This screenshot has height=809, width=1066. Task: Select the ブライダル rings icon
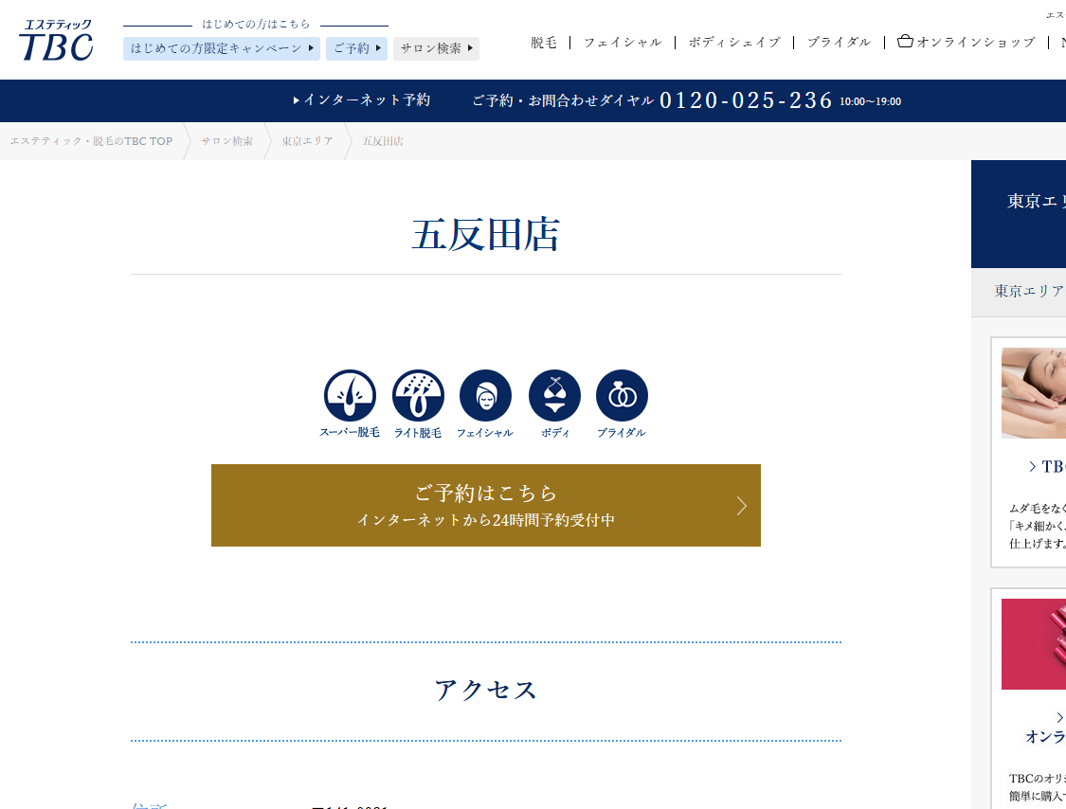(x=622, y=404)
